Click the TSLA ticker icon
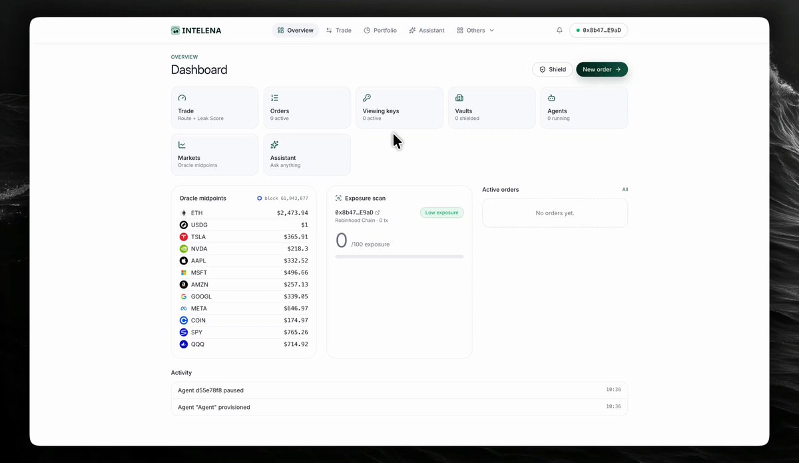This screenshot has width=799, height=463. click(184, 237)
